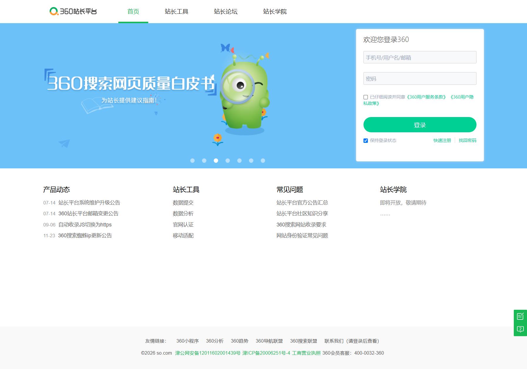527x369 pixels.
Task: Open the 站长学院 navigation tab
Action: (x=275, y=11)
